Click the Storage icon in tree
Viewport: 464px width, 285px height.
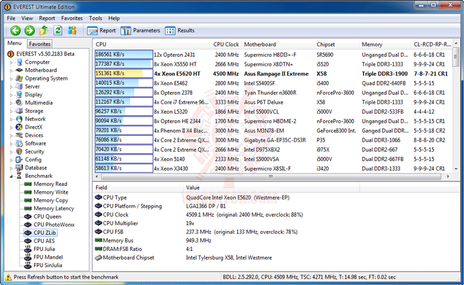(x=19, y=111)
